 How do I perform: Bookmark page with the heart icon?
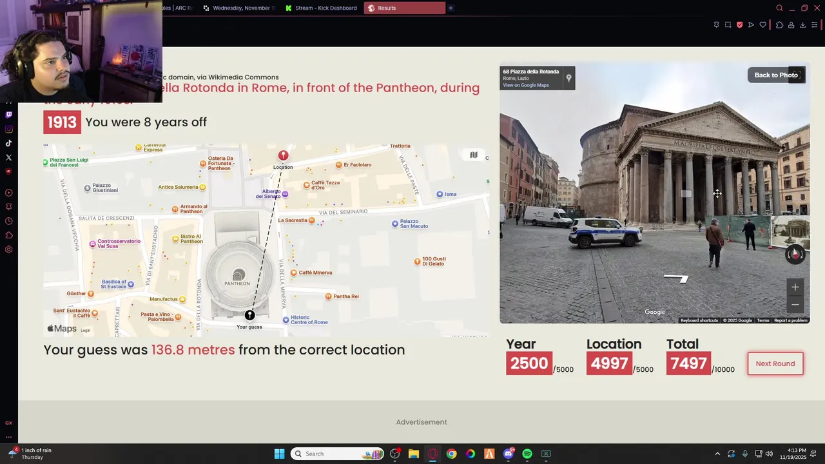(762, 25)
